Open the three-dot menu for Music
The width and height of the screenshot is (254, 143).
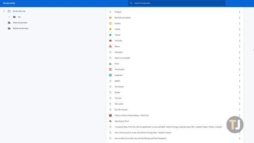239,46
